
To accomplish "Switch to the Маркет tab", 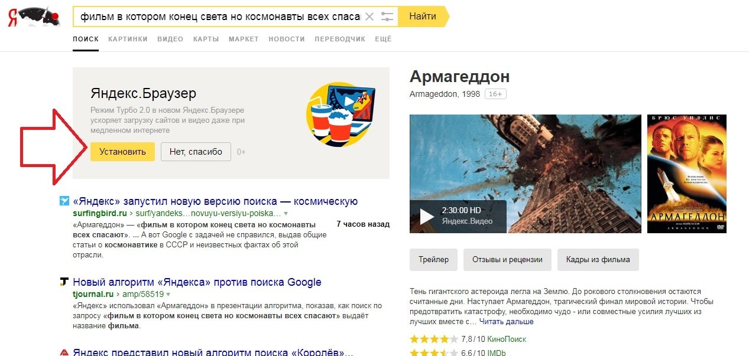I will [x=244, y=39].
